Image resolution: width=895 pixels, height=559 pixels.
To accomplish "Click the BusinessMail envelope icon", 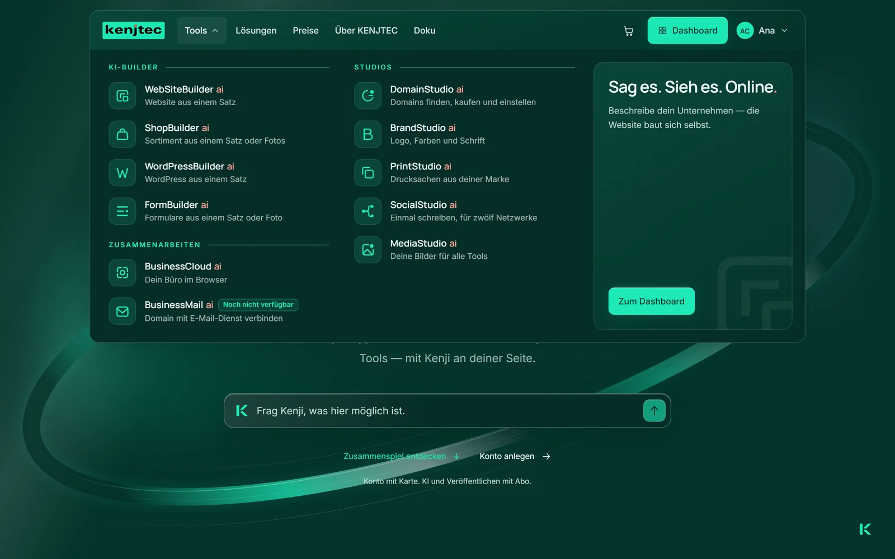I will click(x=122, y=311).
